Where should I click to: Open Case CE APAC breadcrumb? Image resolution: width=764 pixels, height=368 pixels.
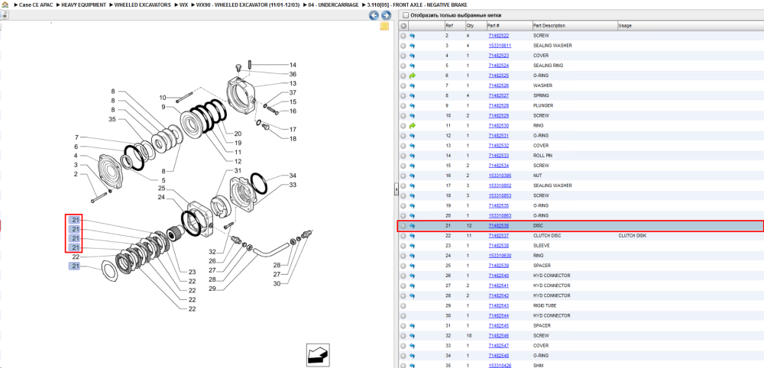36,5
